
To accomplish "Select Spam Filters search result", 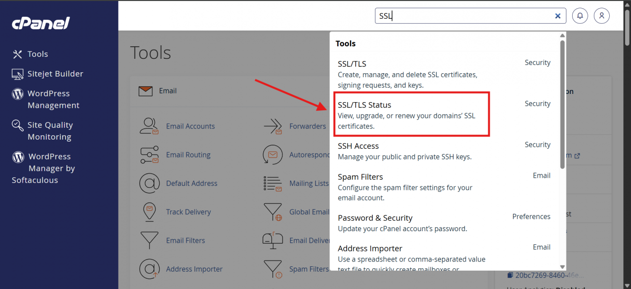I will [x=444, y=187].
